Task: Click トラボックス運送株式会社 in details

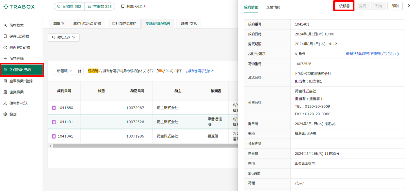Action: coord(313,74)
